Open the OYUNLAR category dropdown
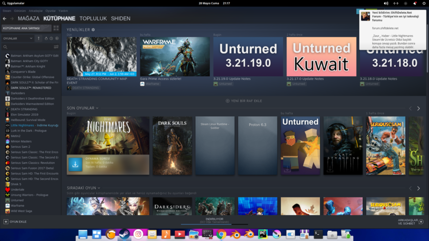Image resolution: width=429 pixels, height=241 pixels. tap(18, 39)
